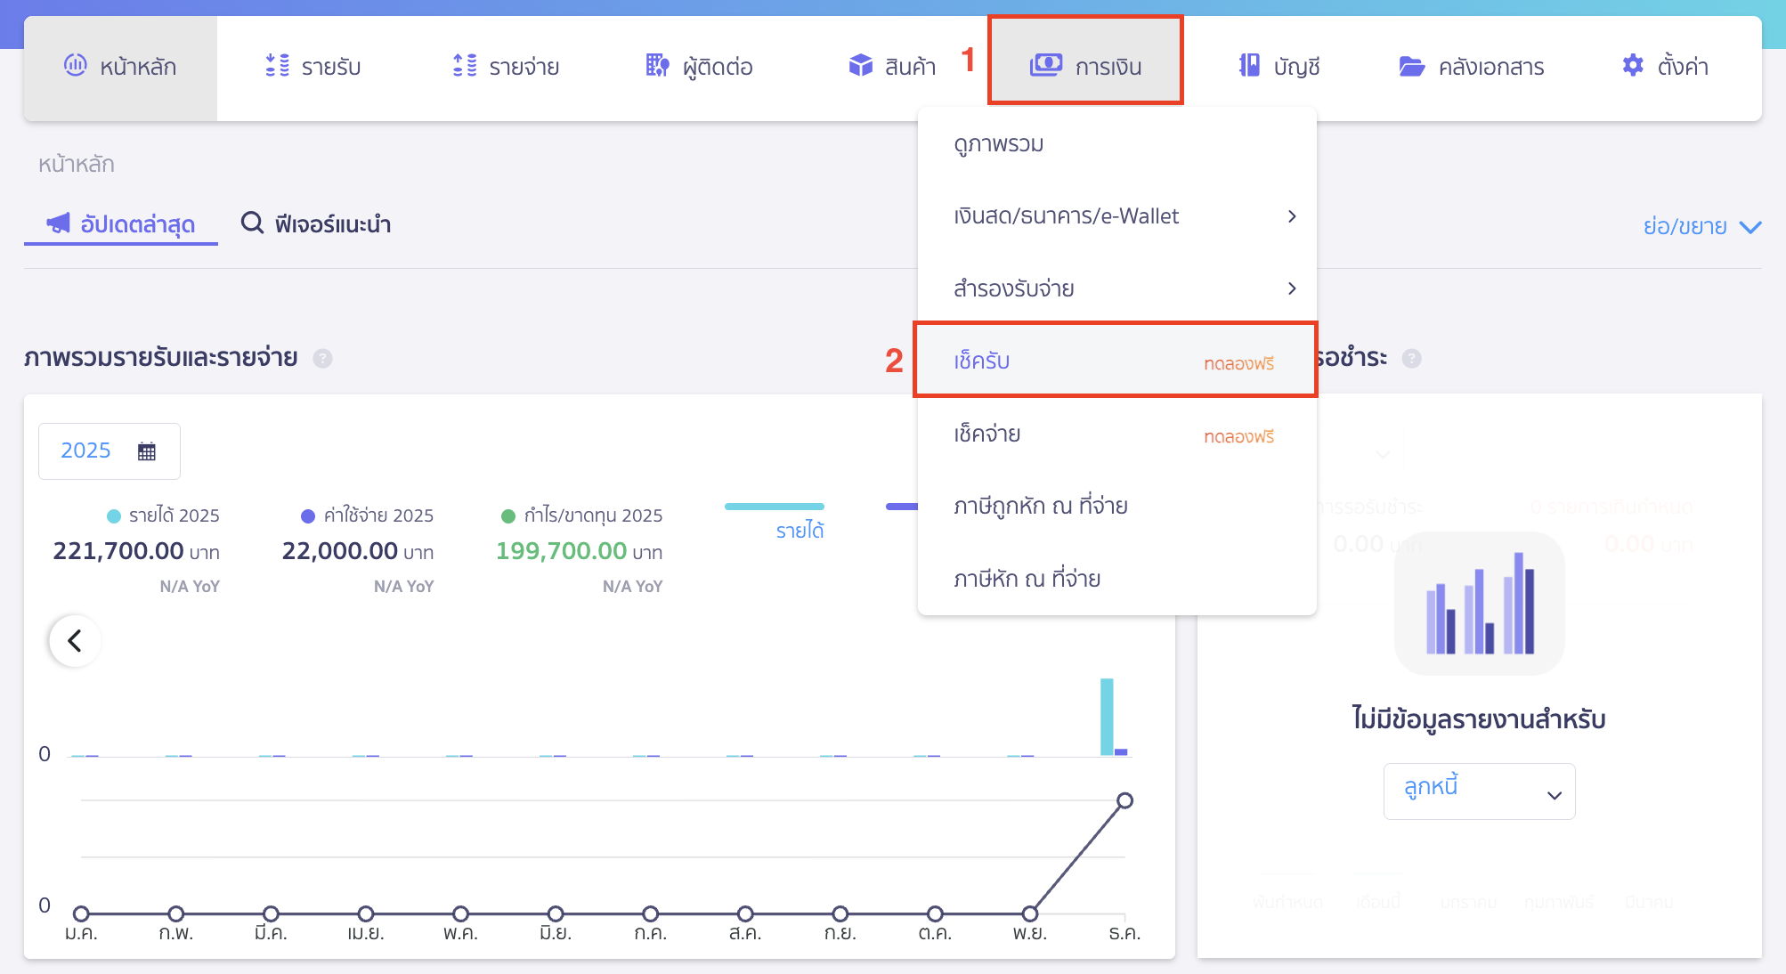Toggle the กำไร/ขาดทุน 2025 legend dot
The height and width of the screenshot is (974, 1786).
(x=508, y=516)
